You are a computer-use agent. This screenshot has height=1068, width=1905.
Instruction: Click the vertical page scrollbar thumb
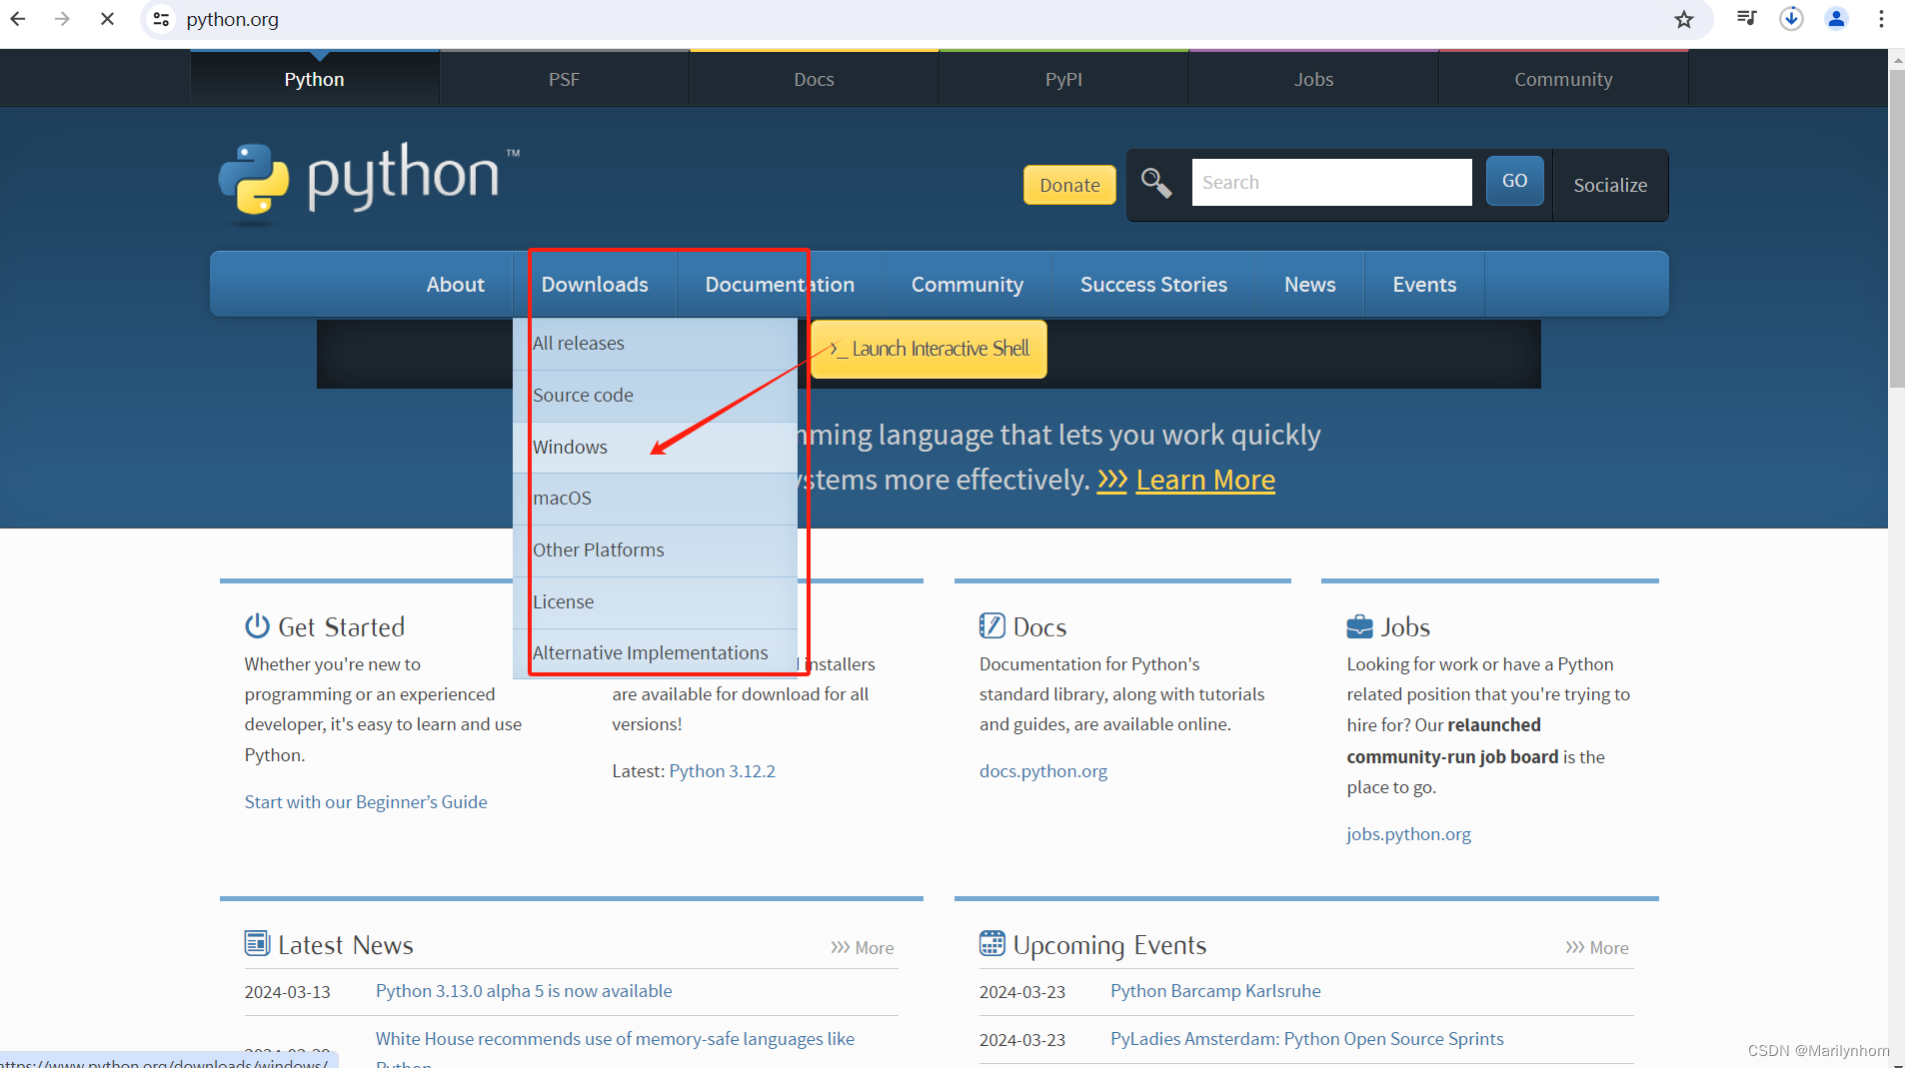pyautogui.click(x=1896, y=228)
